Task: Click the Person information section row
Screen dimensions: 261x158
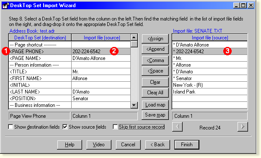Action: point(40,65)
